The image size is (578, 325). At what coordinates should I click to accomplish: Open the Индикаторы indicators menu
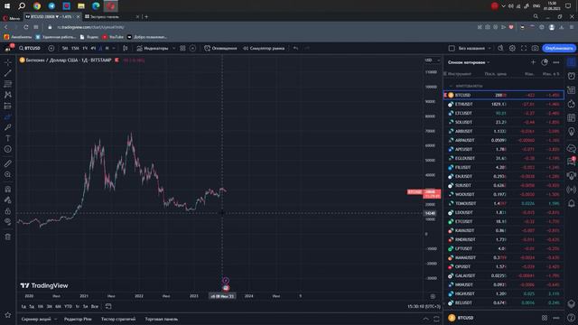(x=153, y=48)
